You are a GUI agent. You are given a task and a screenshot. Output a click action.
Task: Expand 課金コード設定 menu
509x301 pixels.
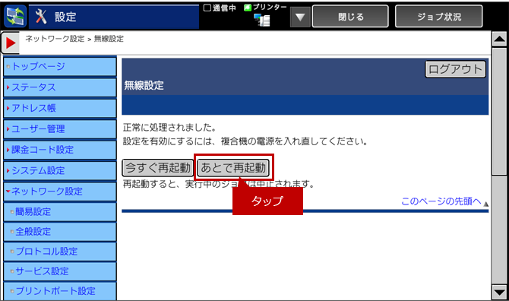[60, 150]
